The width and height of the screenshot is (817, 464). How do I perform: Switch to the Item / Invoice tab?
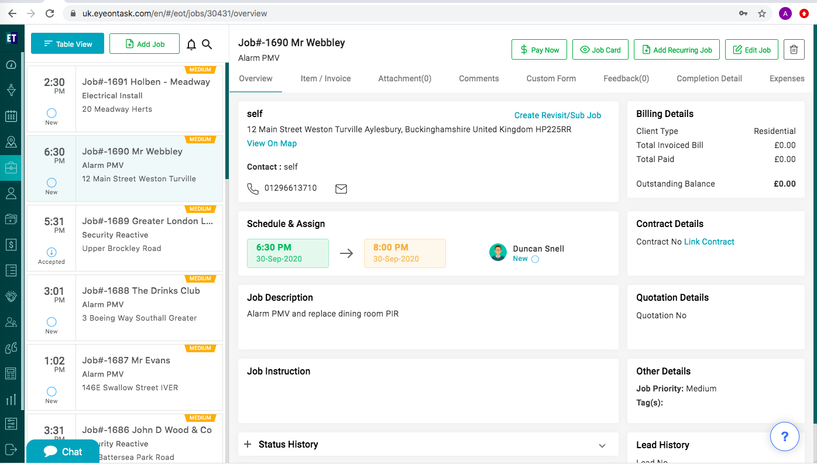(325, 78)
